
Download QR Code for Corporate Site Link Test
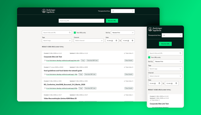[92, 60]
